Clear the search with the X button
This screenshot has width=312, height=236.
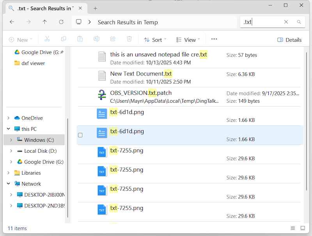coord(286,22)
